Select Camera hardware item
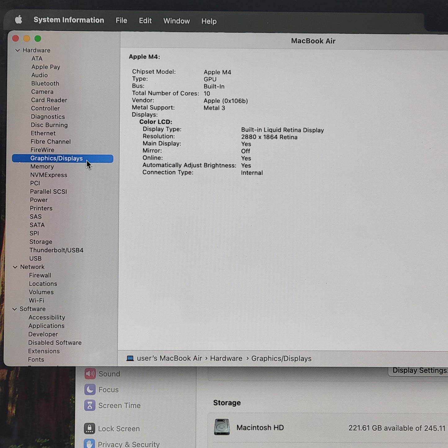 click(42, 92)
